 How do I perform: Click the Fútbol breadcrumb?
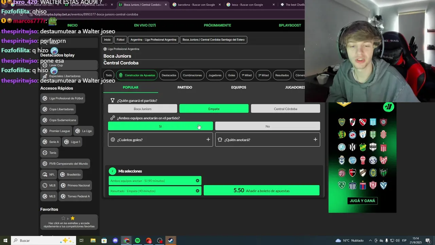tap(121, 39)
